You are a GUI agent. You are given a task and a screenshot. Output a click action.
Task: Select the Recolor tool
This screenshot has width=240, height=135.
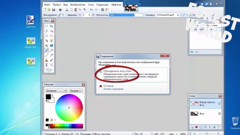coord(51,60)
